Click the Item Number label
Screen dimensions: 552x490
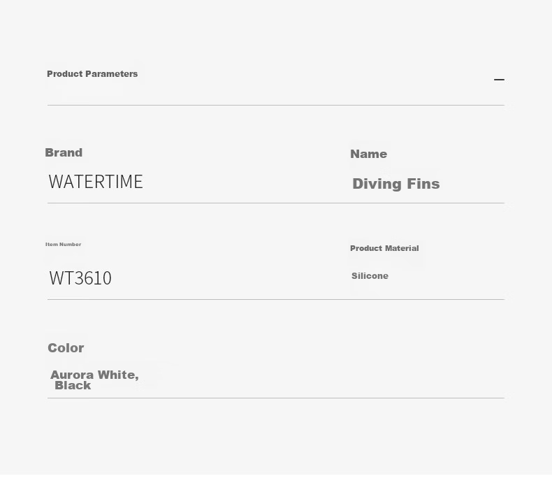pyautogui.click(x=64, y=244)
